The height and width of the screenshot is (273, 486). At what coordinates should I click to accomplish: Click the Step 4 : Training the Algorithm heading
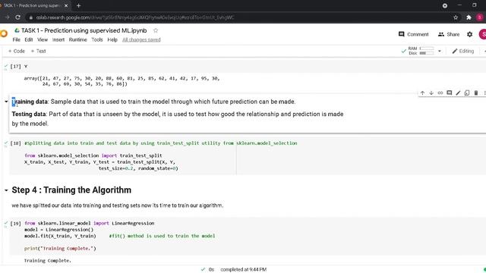tap(71, 190)
